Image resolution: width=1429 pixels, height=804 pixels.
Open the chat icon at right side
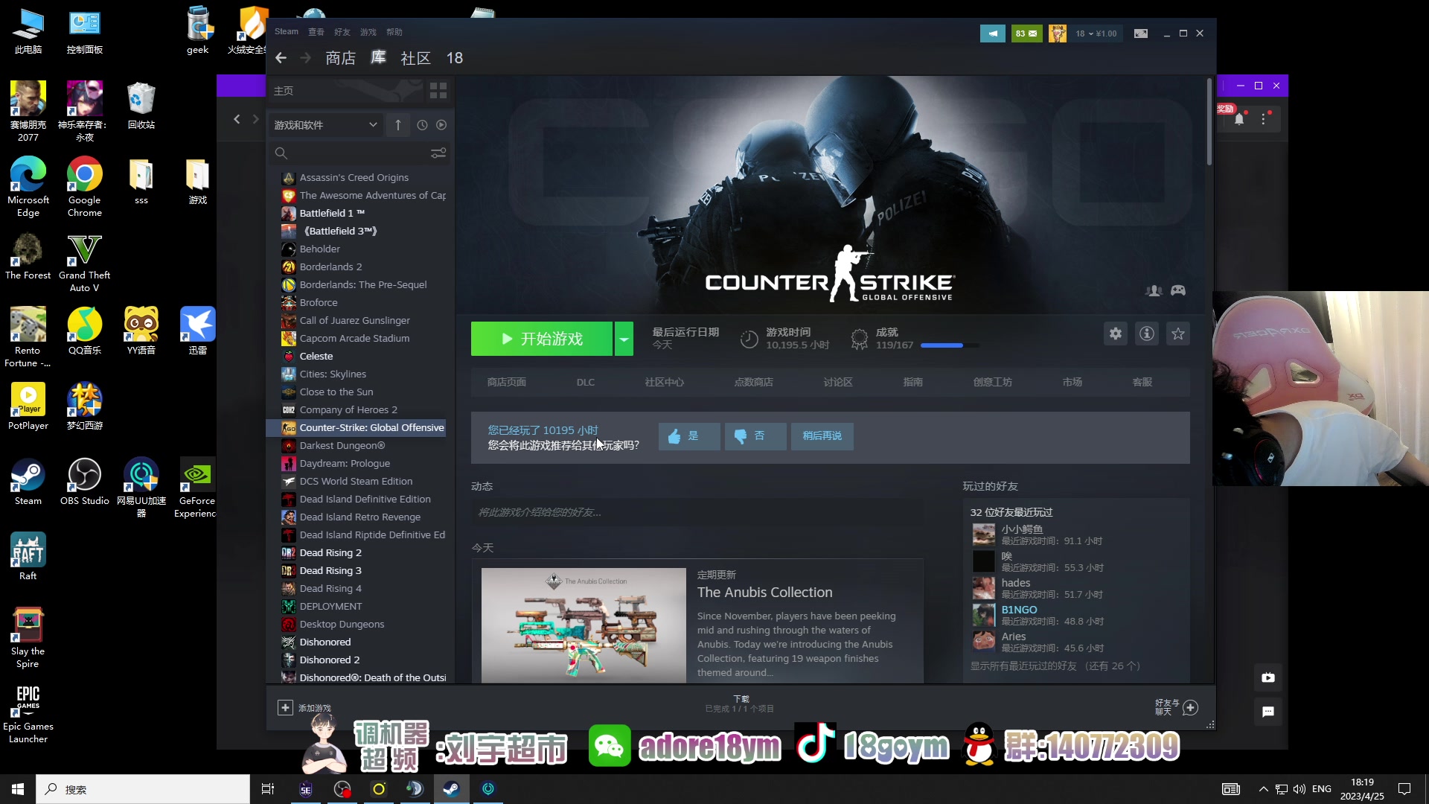pyautogui.click(x=1268, y=712)
